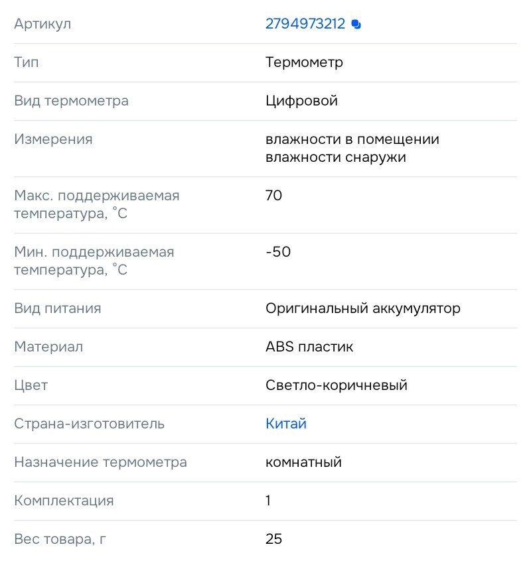Click the Оригинальный аккумулятор value
Screen dimensions: 531x573
coord(362,308)
